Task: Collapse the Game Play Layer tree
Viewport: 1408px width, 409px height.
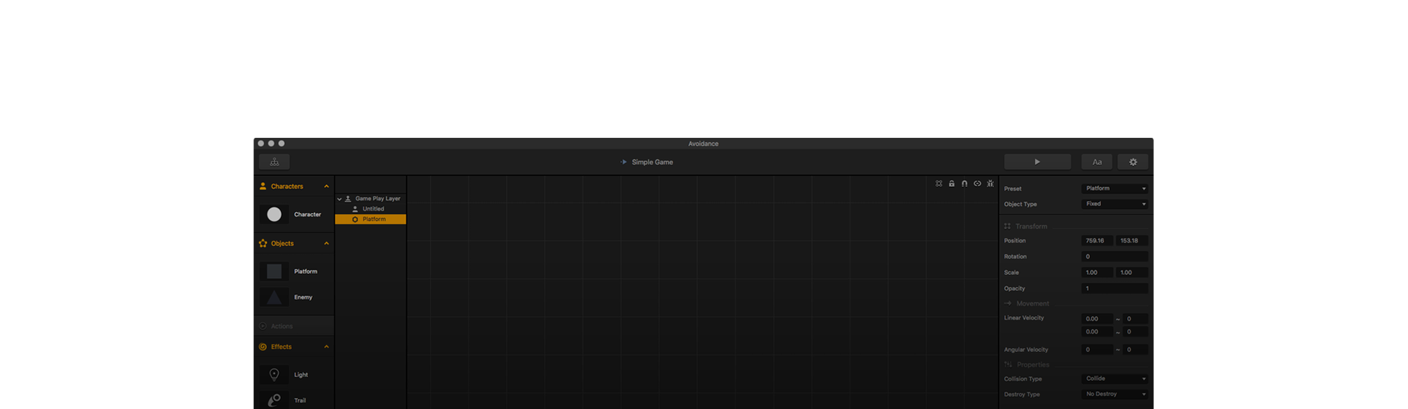Action: pyautogui.click(x=340, y=199)
